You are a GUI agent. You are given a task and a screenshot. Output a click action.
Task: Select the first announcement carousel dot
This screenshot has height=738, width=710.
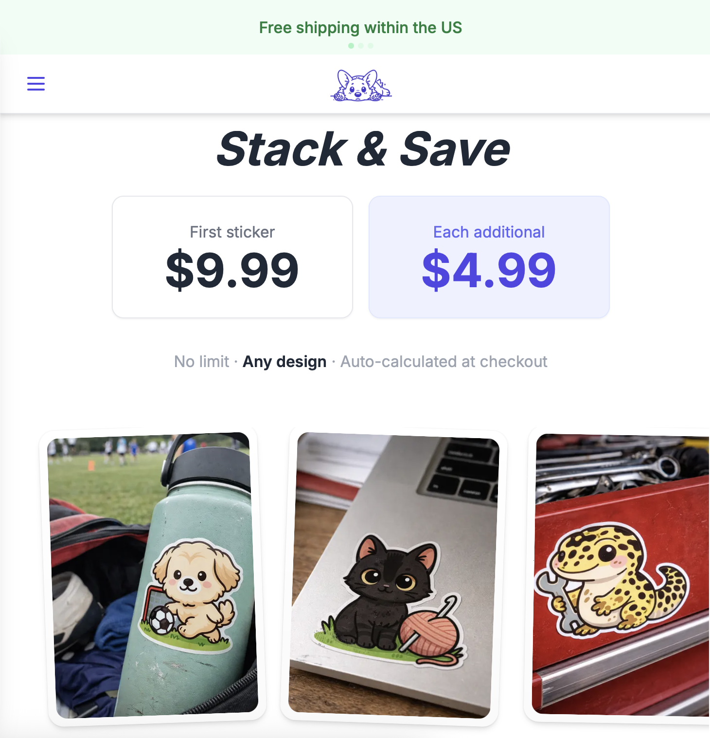(x=351, y=46)
